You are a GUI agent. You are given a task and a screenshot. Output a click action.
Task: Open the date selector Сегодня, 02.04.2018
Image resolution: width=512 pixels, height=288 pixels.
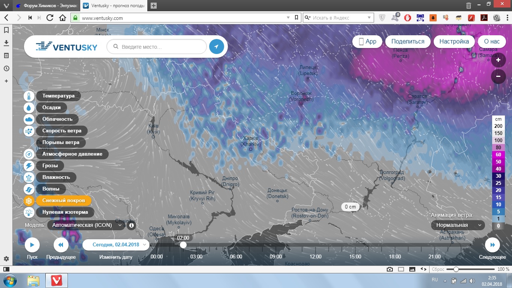click(x=116, y=244)
